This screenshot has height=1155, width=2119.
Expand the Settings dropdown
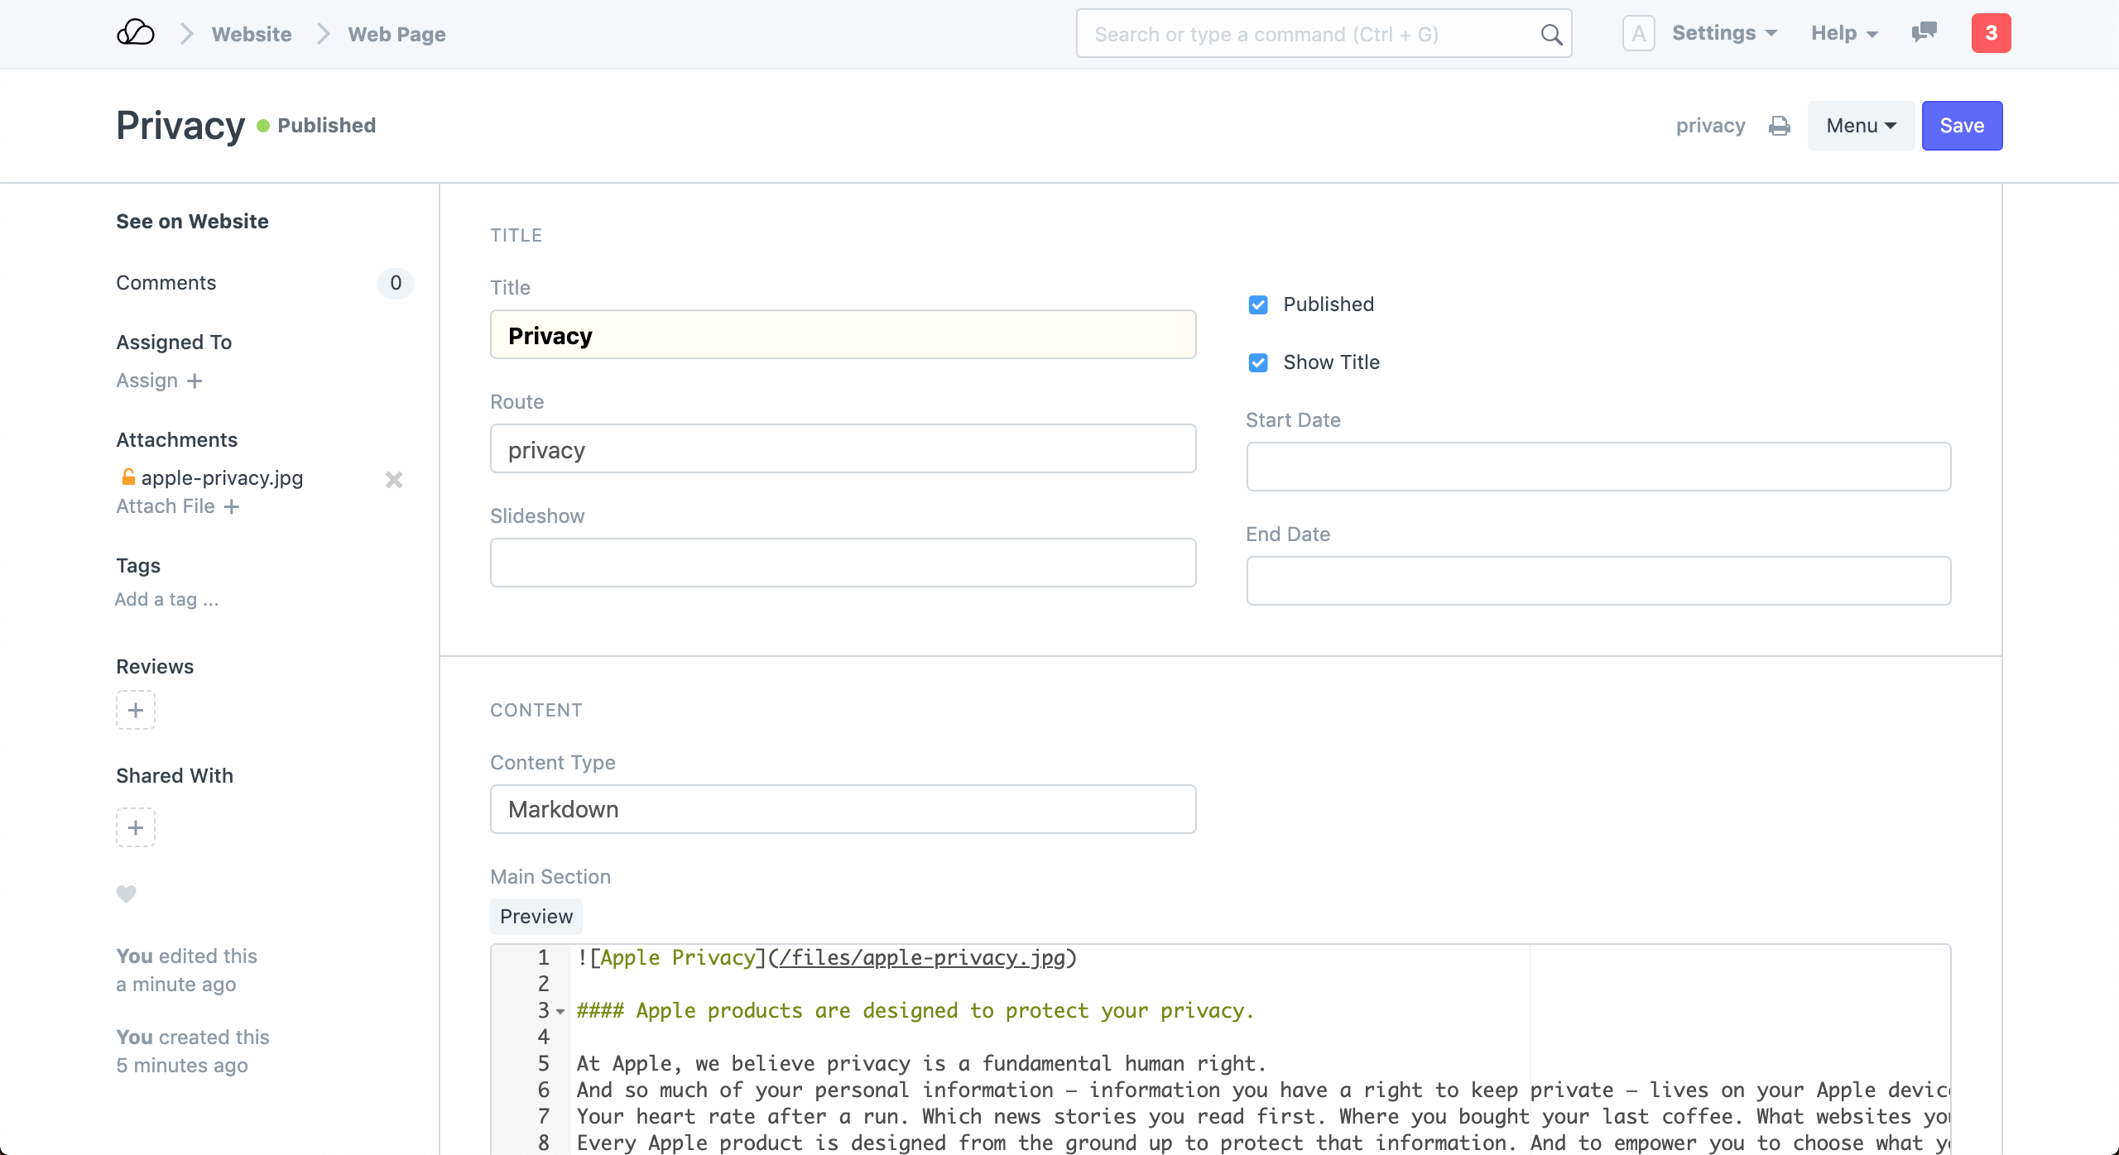(x=1724, y=33)
